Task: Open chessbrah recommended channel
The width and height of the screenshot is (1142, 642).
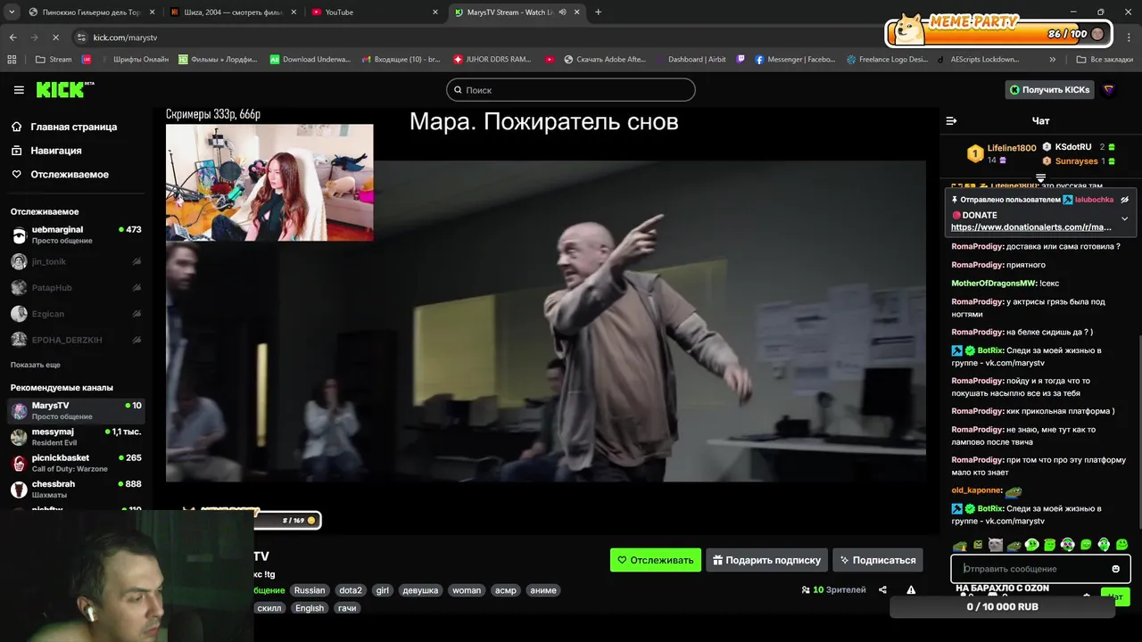Action: (76, 489)
